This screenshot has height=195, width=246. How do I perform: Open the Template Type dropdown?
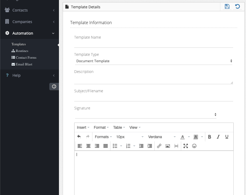click(x=154, y=61)
